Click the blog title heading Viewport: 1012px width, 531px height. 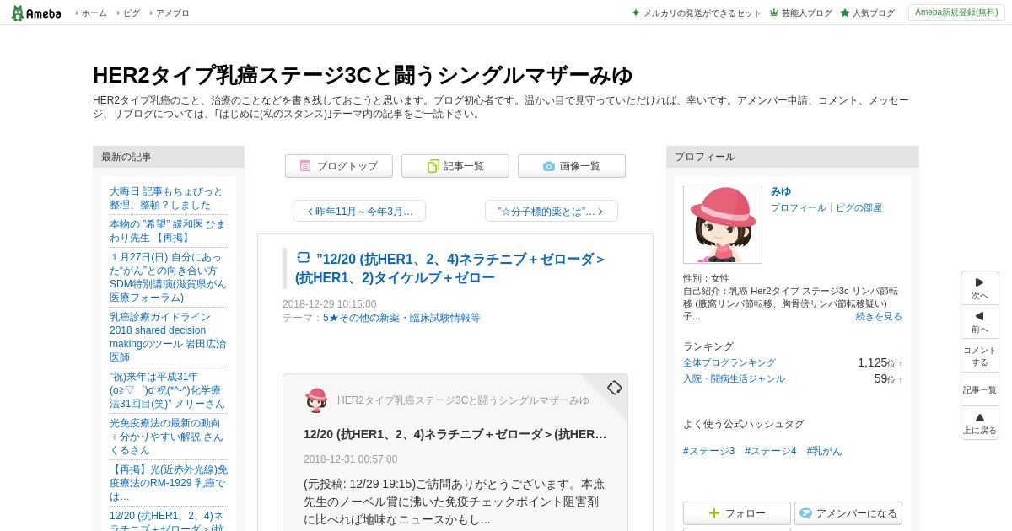click(363, 75)
